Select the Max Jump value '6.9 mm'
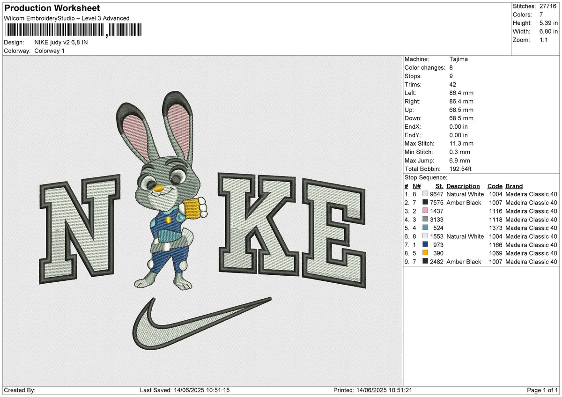562x397 pixels. point(459,160)
